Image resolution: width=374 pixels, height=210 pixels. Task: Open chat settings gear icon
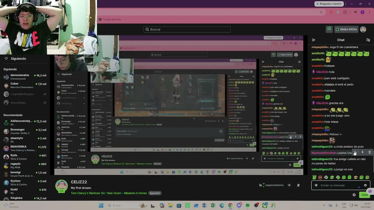354,195
